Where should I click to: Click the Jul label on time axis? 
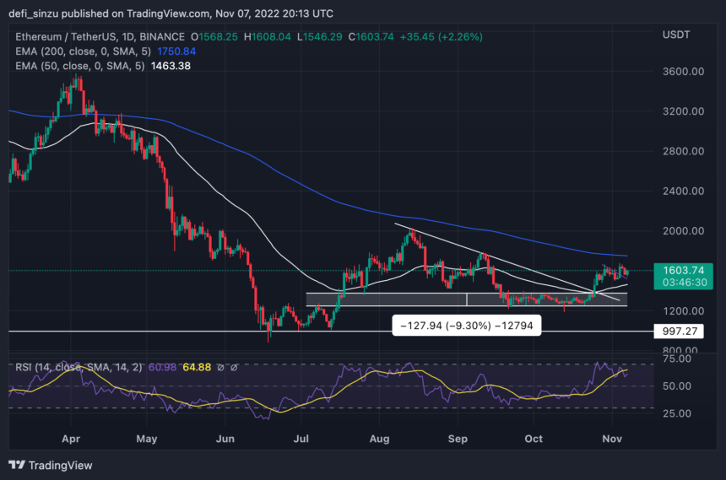pos(301,440)
